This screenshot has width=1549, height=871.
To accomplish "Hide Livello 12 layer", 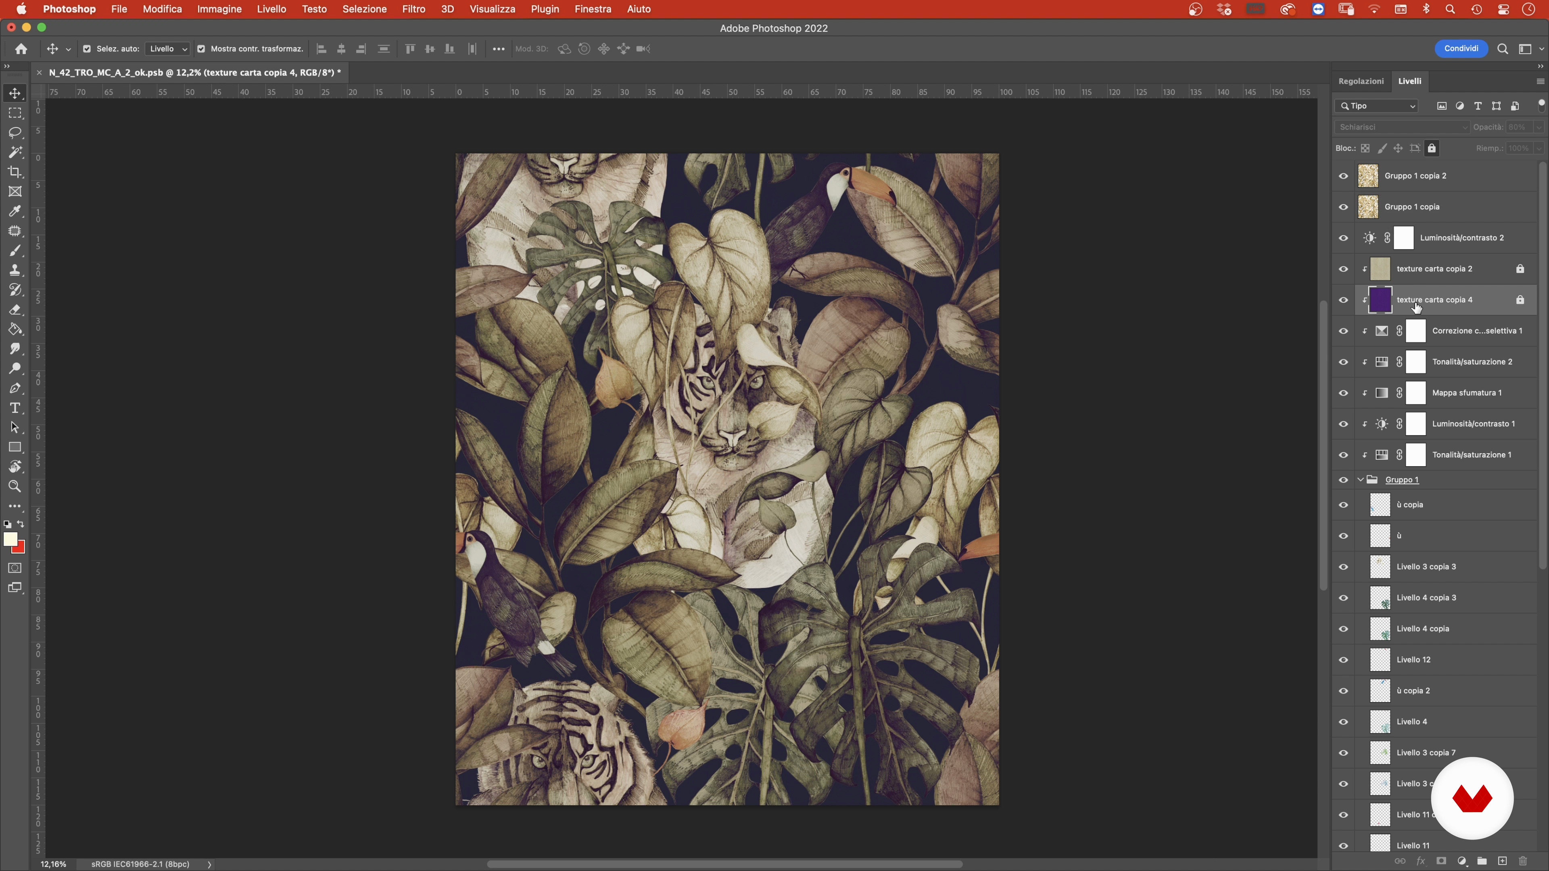I will [1343, 660].
